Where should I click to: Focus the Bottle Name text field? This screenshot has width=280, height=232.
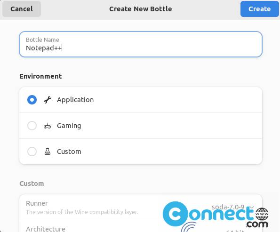(x=141, y=44)
